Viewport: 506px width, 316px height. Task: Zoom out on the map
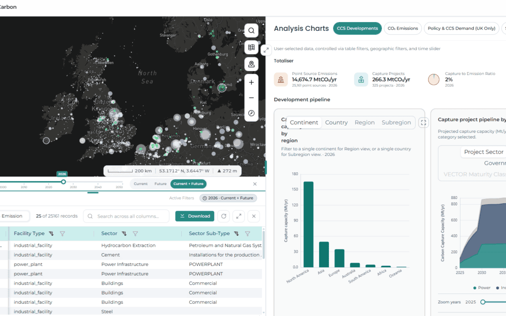click(252, 98)
